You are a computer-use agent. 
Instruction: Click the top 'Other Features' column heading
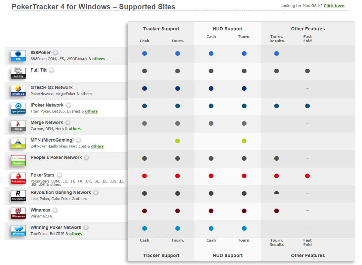(x=308, y=29)
